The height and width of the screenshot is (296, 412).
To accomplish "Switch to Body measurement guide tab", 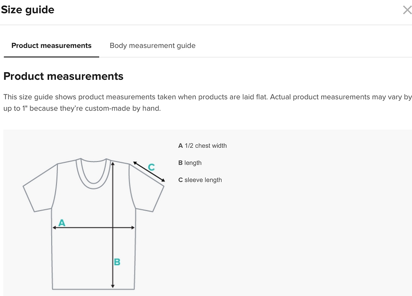I will tap(152, 45).
